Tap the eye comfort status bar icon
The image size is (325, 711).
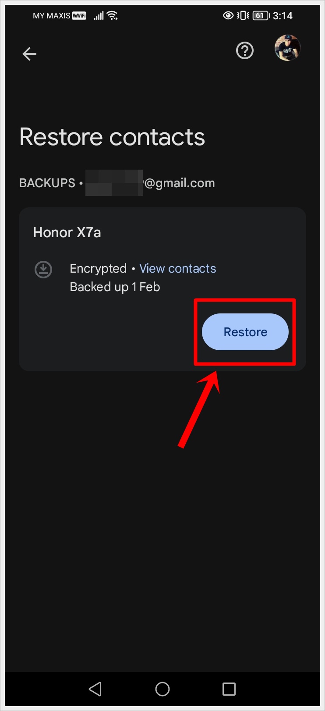[228, 15]
